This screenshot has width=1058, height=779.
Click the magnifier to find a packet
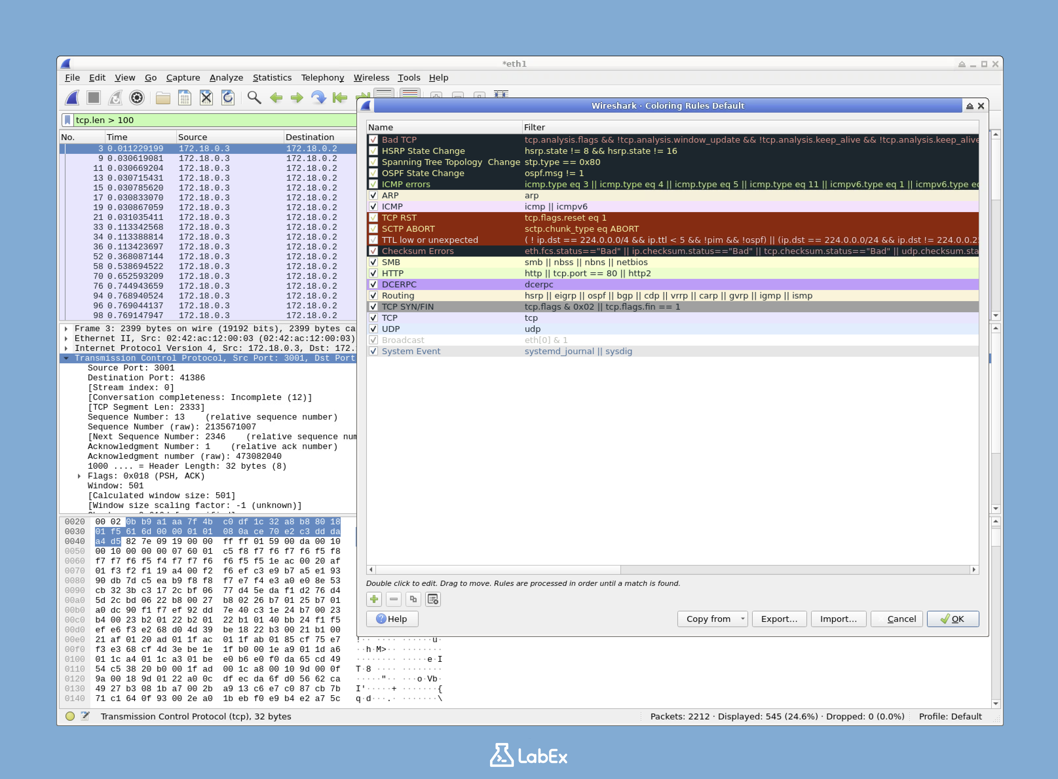(254, 98)
